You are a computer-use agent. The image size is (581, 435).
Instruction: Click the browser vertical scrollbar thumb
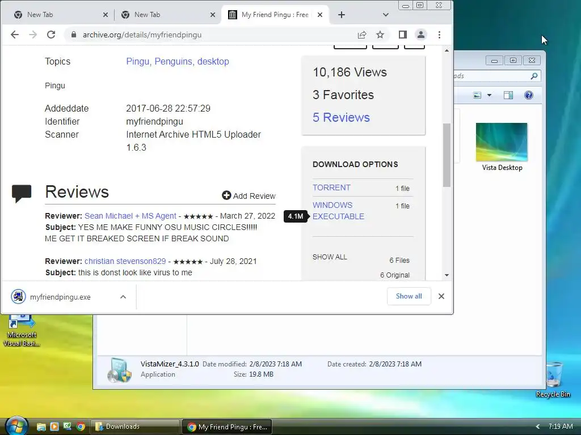[x=447, y=155]
